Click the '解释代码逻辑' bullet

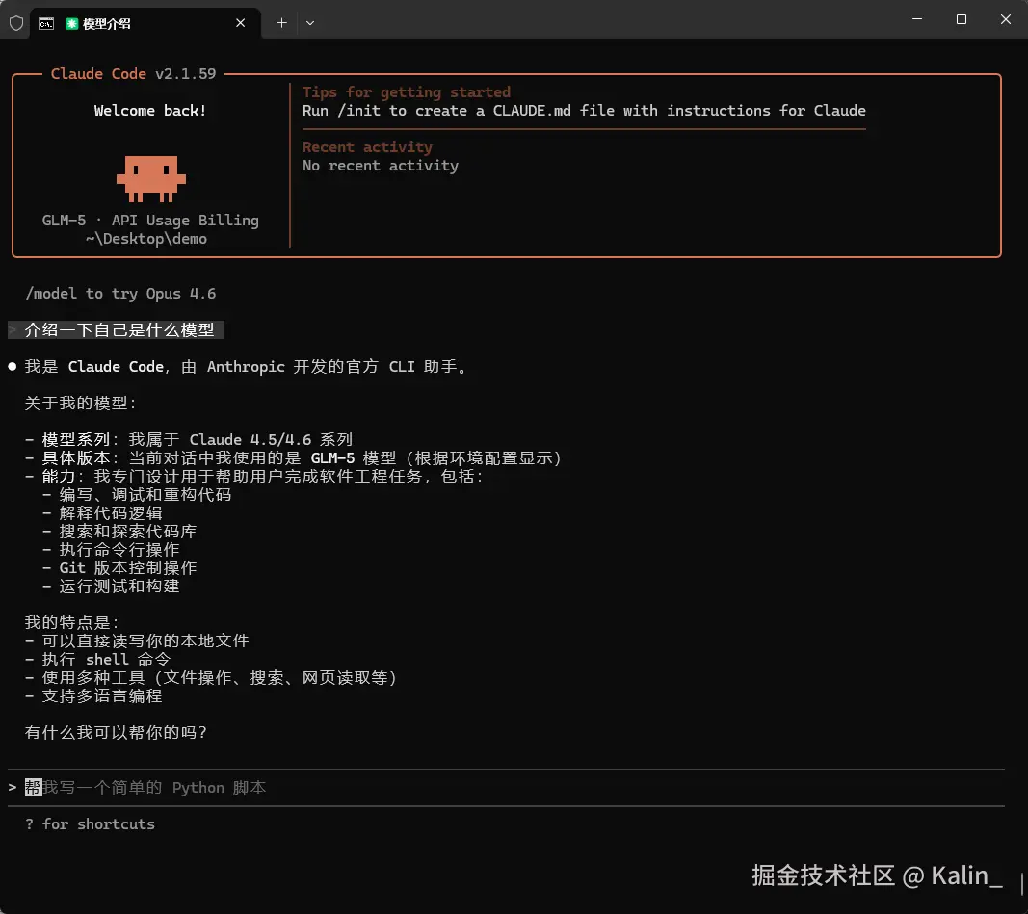101,512
